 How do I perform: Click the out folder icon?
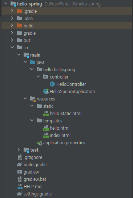20,40
